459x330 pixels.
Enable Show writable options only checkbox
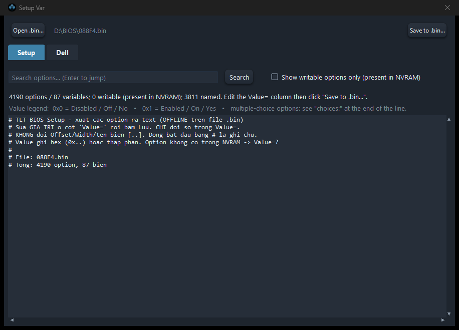click(275, 77)
